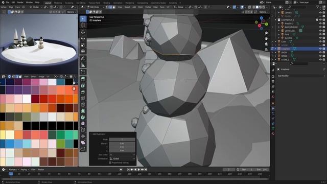
Task: Hide STONE_1 with its eye icon
Action: [320, 60]
